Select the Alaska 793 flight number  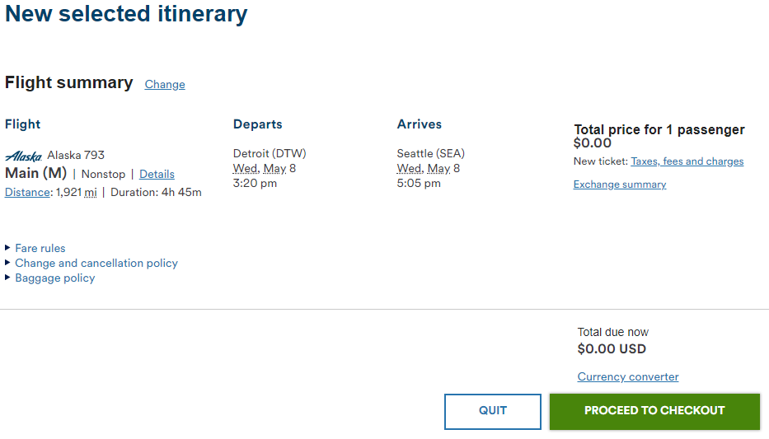76,156
